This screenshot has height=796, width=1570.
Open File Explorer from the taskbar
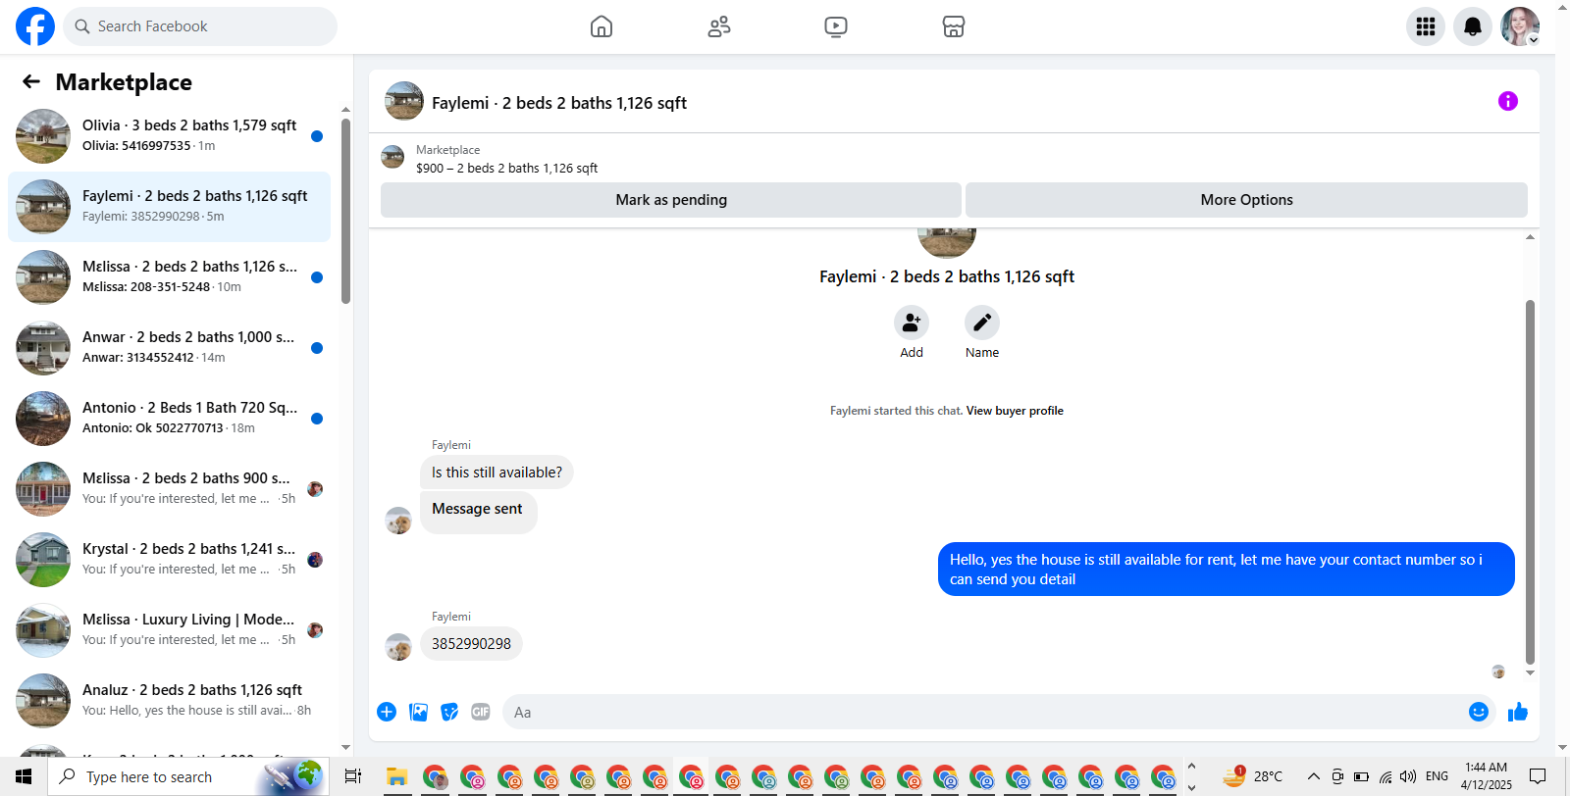click(x=396, y=777)
